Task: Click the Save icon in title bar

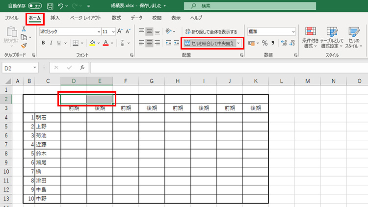Action: coord(51,6)
